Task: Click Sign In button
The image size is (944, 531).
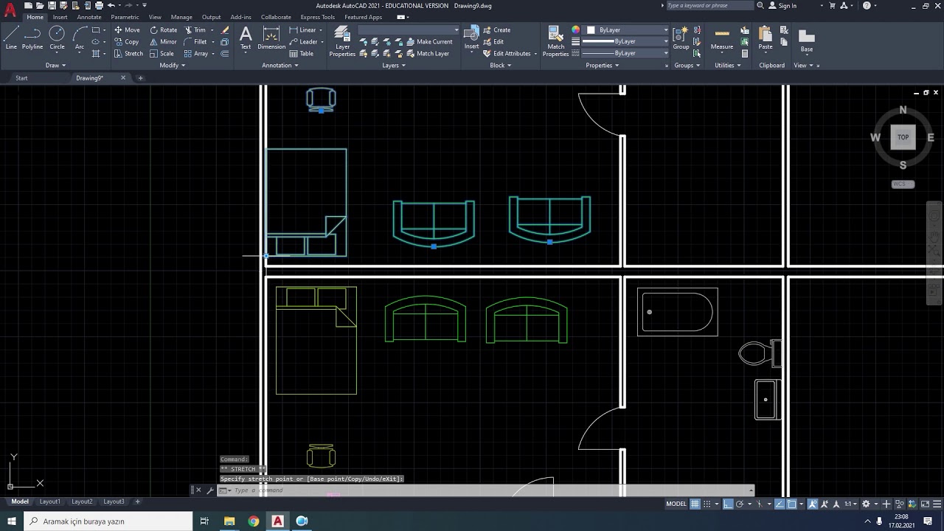Action: click(782, 5)
